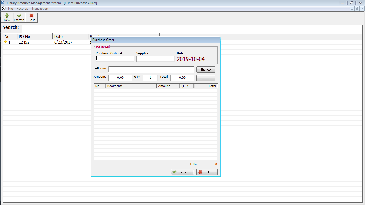Click the No column header in main list
The width and height of the screenshot is (365, 205).
pyautogui.click(x=10, y=36)
